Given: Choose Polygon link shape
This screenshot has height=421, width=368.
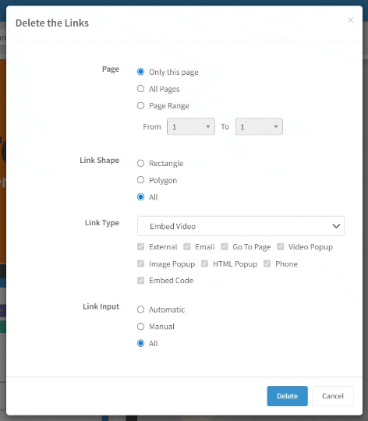Looking at the screenshot, I should coord(140,180).
